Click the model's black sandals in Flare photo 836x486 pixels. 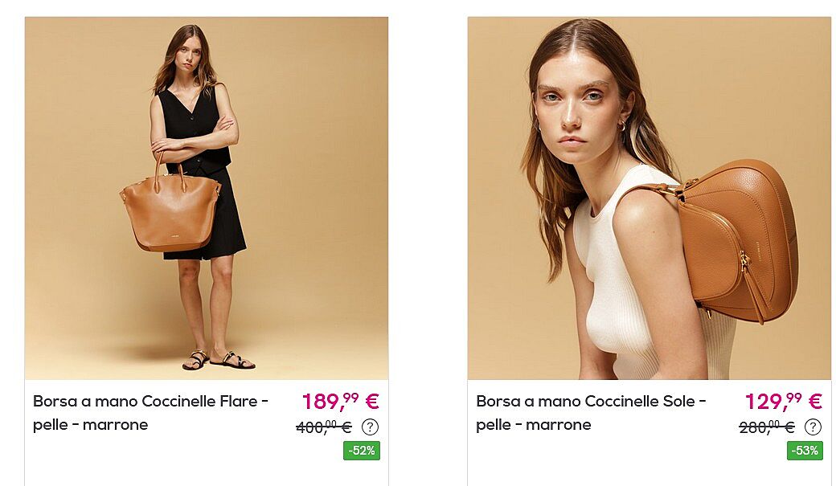(219, 360)
